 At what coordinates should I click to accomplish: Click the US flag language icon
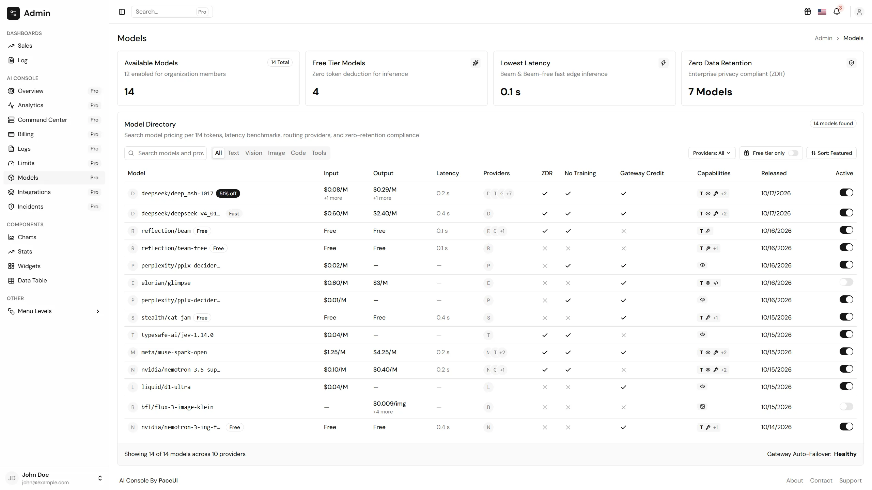[822, 12]
